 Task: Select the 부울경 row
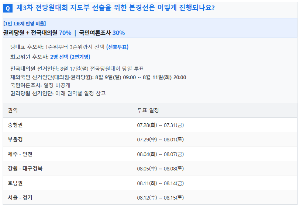tap(150, 140)
